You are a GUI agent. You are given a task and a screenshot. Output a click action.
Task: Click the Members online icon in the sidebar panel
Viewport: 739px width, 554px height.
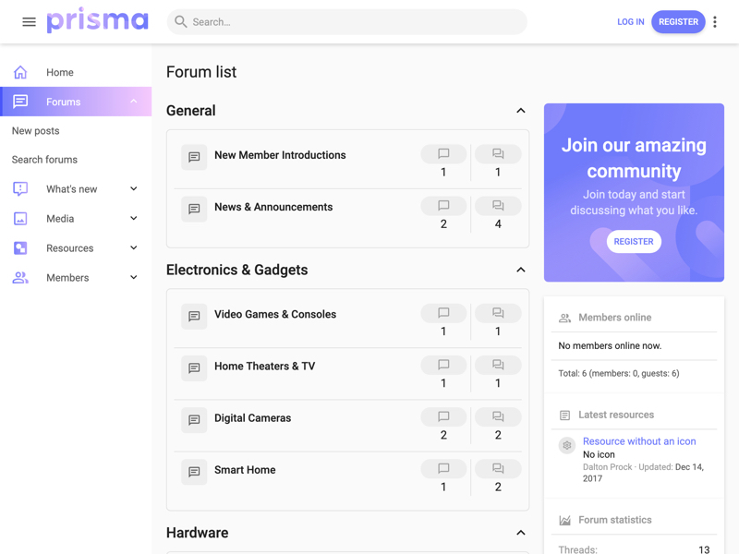coord(563,316)
